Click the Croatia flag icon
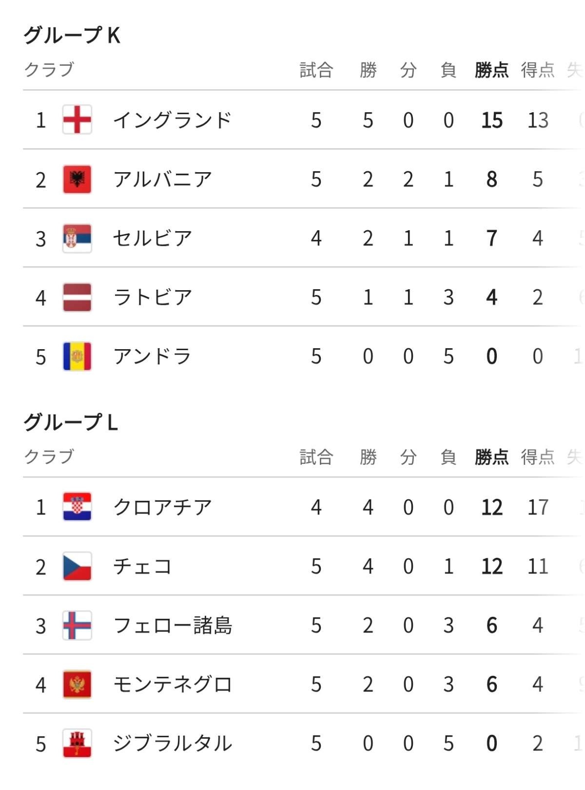 point(77,507)
